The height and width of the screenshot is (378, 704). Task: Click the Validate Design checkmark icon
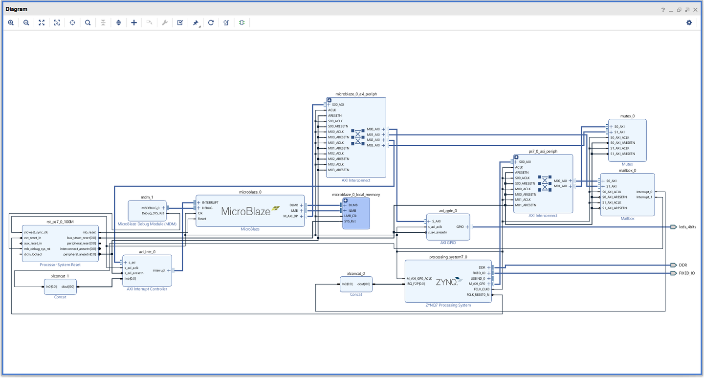point(180,22)
